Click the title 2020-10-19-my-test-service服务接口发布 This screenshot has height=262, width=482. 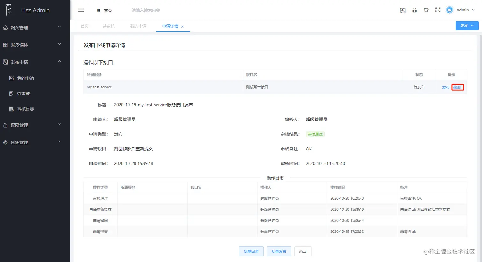pyautogui.click(x=153, y=105)
